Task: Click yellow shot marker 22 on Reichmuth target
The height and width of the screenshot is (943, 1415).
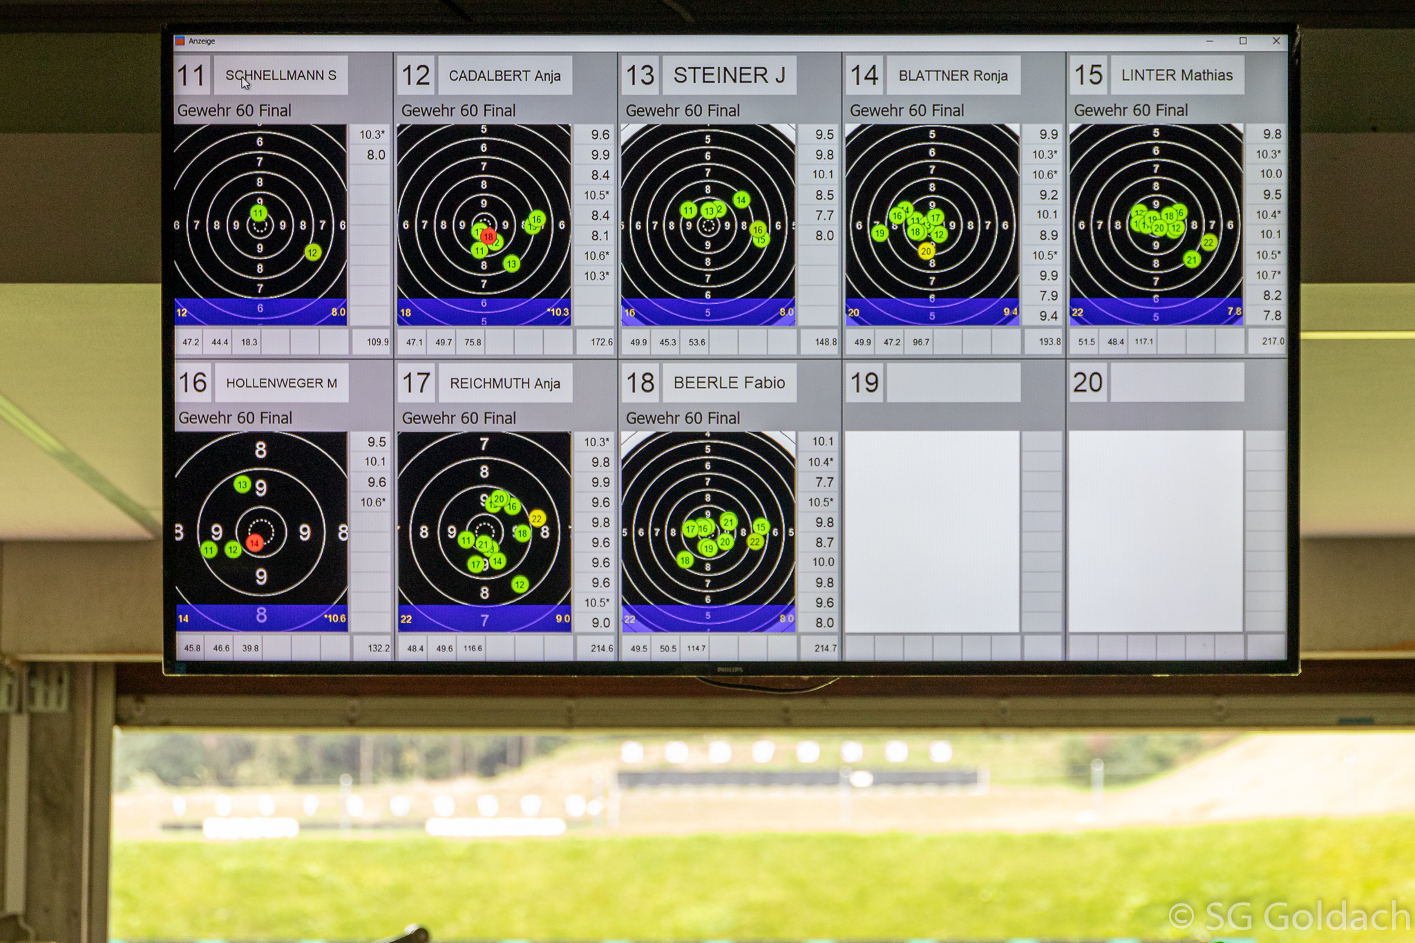Action: pyautogui.click(x=537, y=519)
